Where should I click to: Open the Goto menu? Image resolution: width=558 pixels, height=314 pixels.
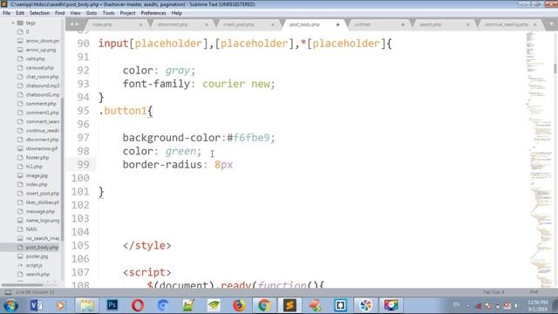(x=92, y=13)
